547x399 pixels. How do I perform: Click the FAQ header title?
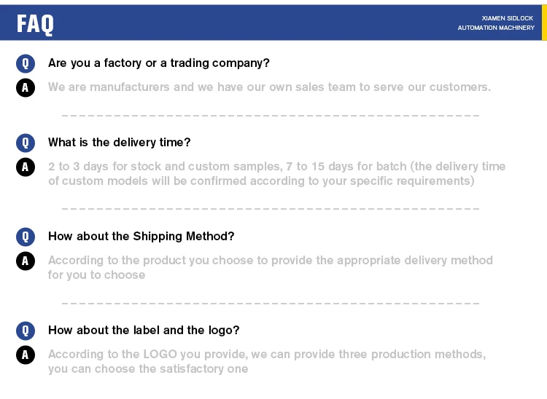[35, 23]
